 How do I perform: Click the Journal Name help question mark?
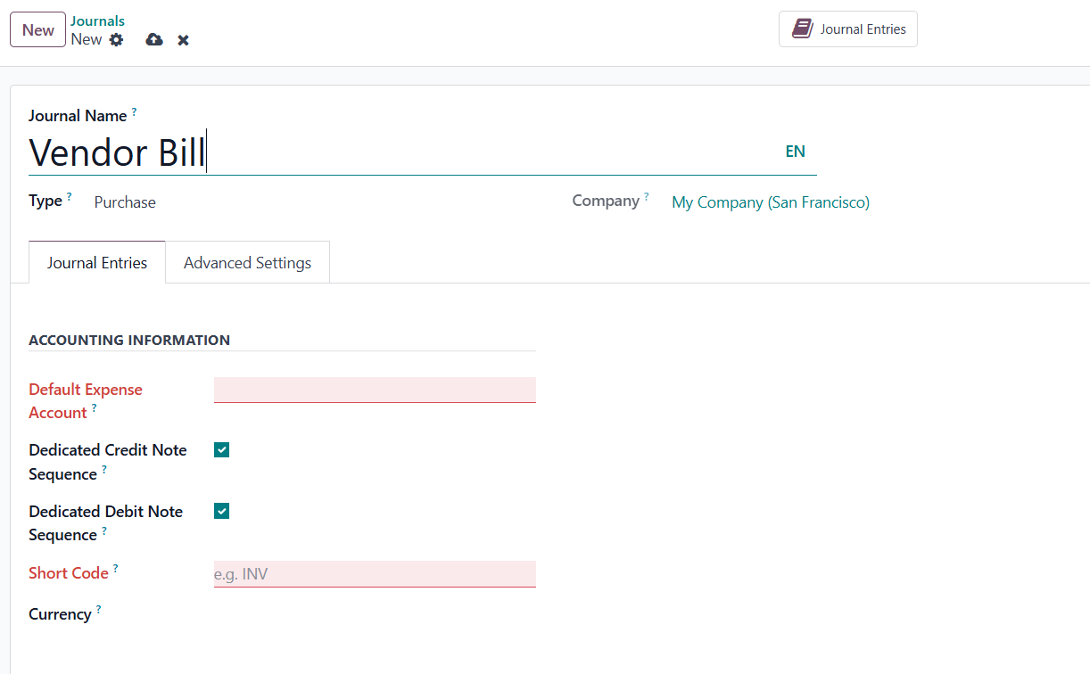pos(134,111)
